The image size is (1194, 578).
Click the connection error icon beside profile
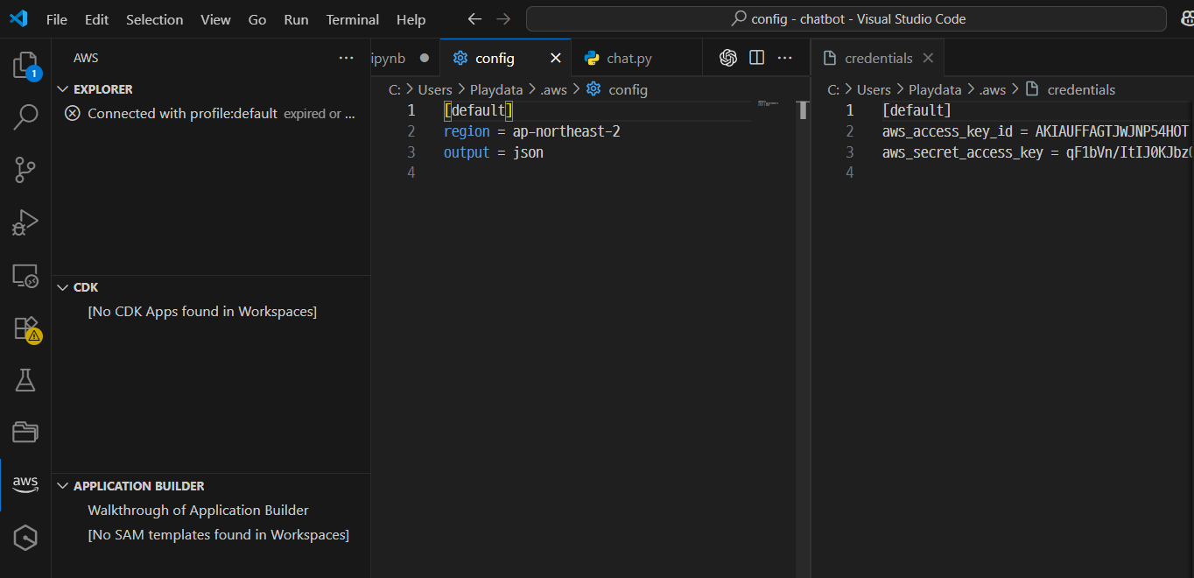click(73, 113)
